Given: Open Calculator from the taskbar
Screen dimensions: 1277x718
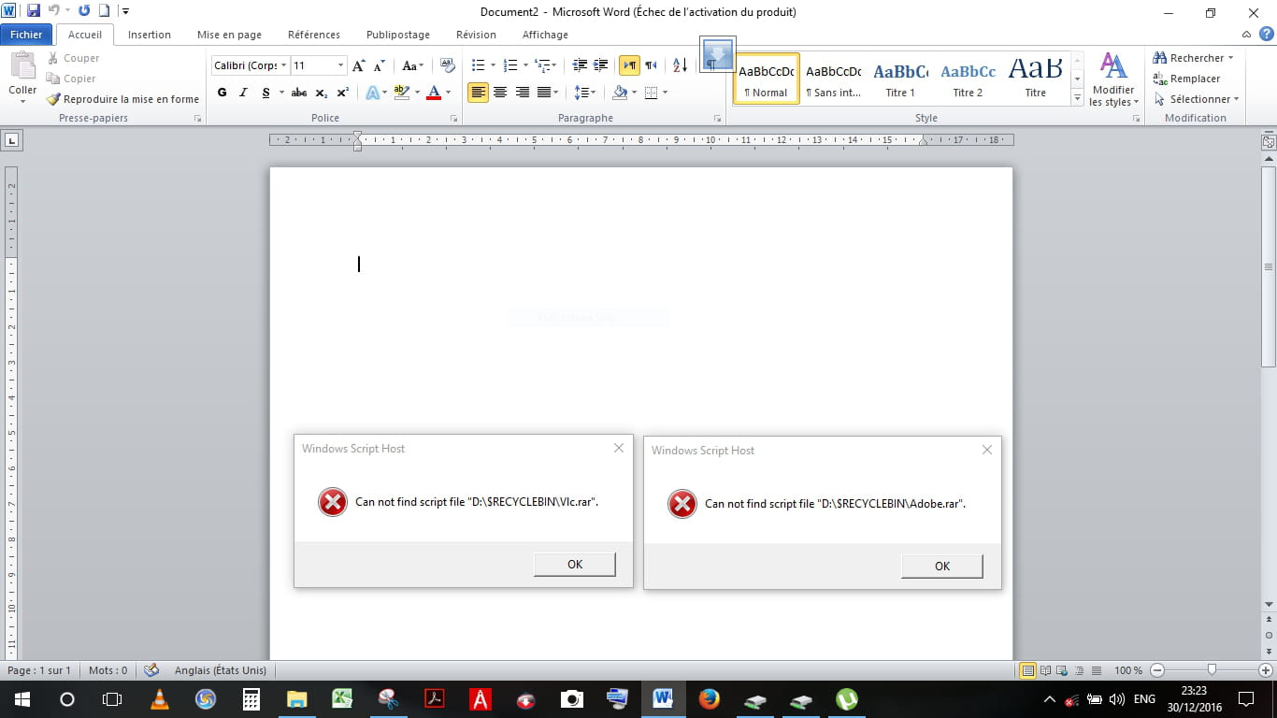Looking at the screenshot, I should point(251,698).
